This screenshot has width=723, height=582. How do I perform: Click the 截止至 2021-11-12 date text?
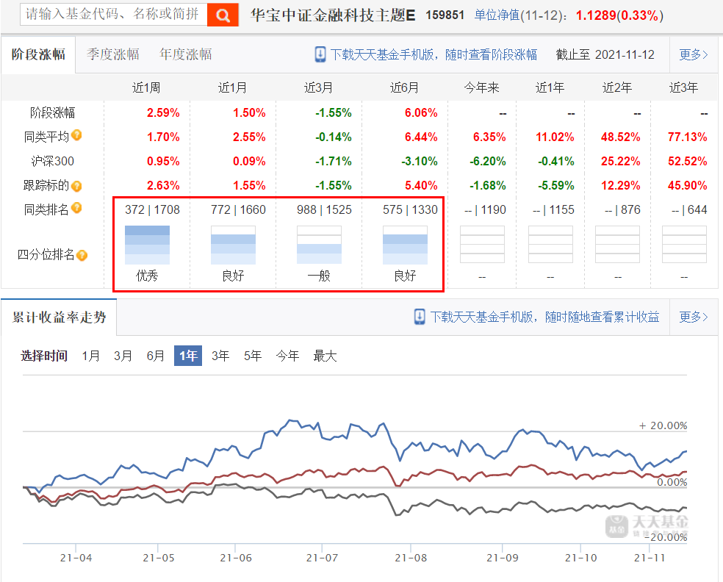click(605, 54)
